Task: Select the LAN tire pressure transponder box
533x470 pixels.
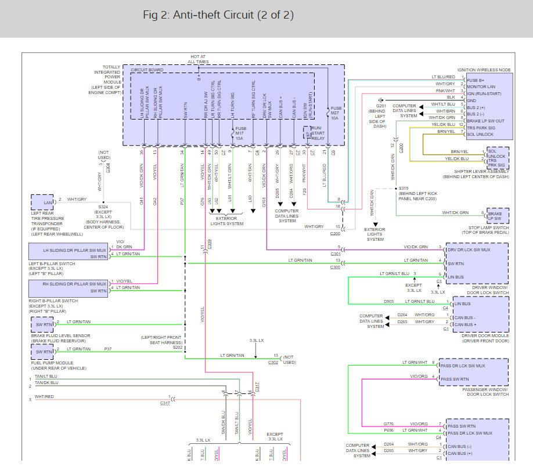Action: [42, 203]
